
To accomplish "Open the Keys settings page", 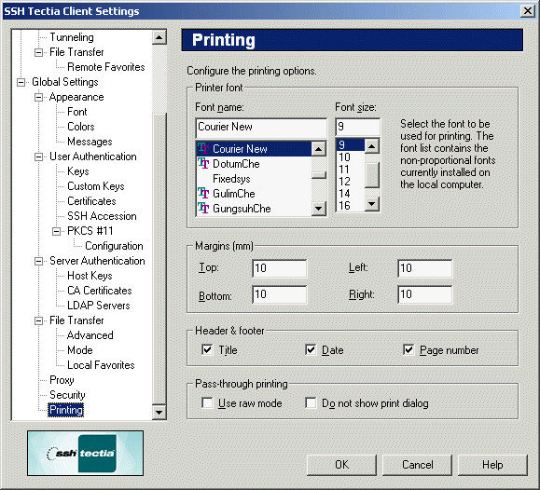I will 78,171.
